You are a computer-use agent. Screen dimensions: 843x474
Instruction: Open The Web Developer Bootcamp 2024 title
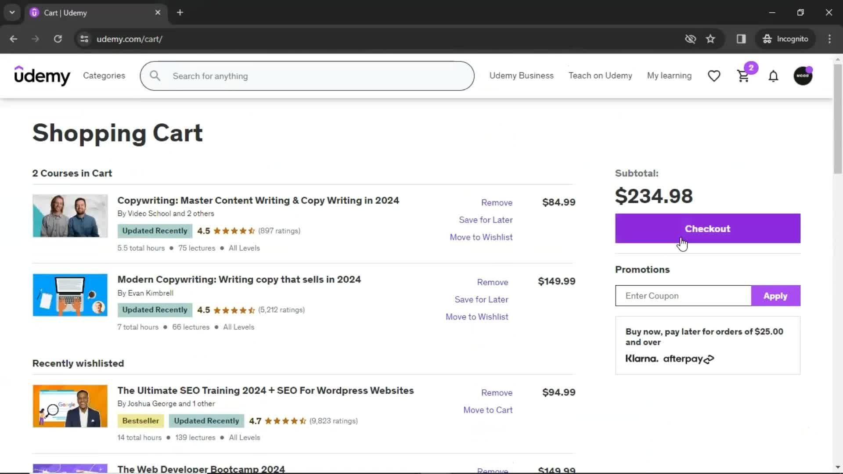click(201, 469)
